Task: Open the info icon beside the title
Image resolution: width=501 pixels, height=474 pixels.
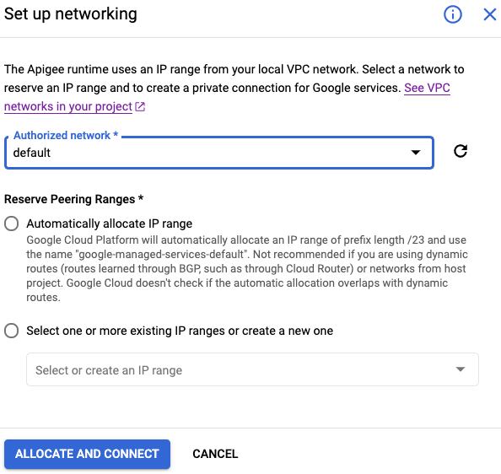Action: (x=452, y=14)
